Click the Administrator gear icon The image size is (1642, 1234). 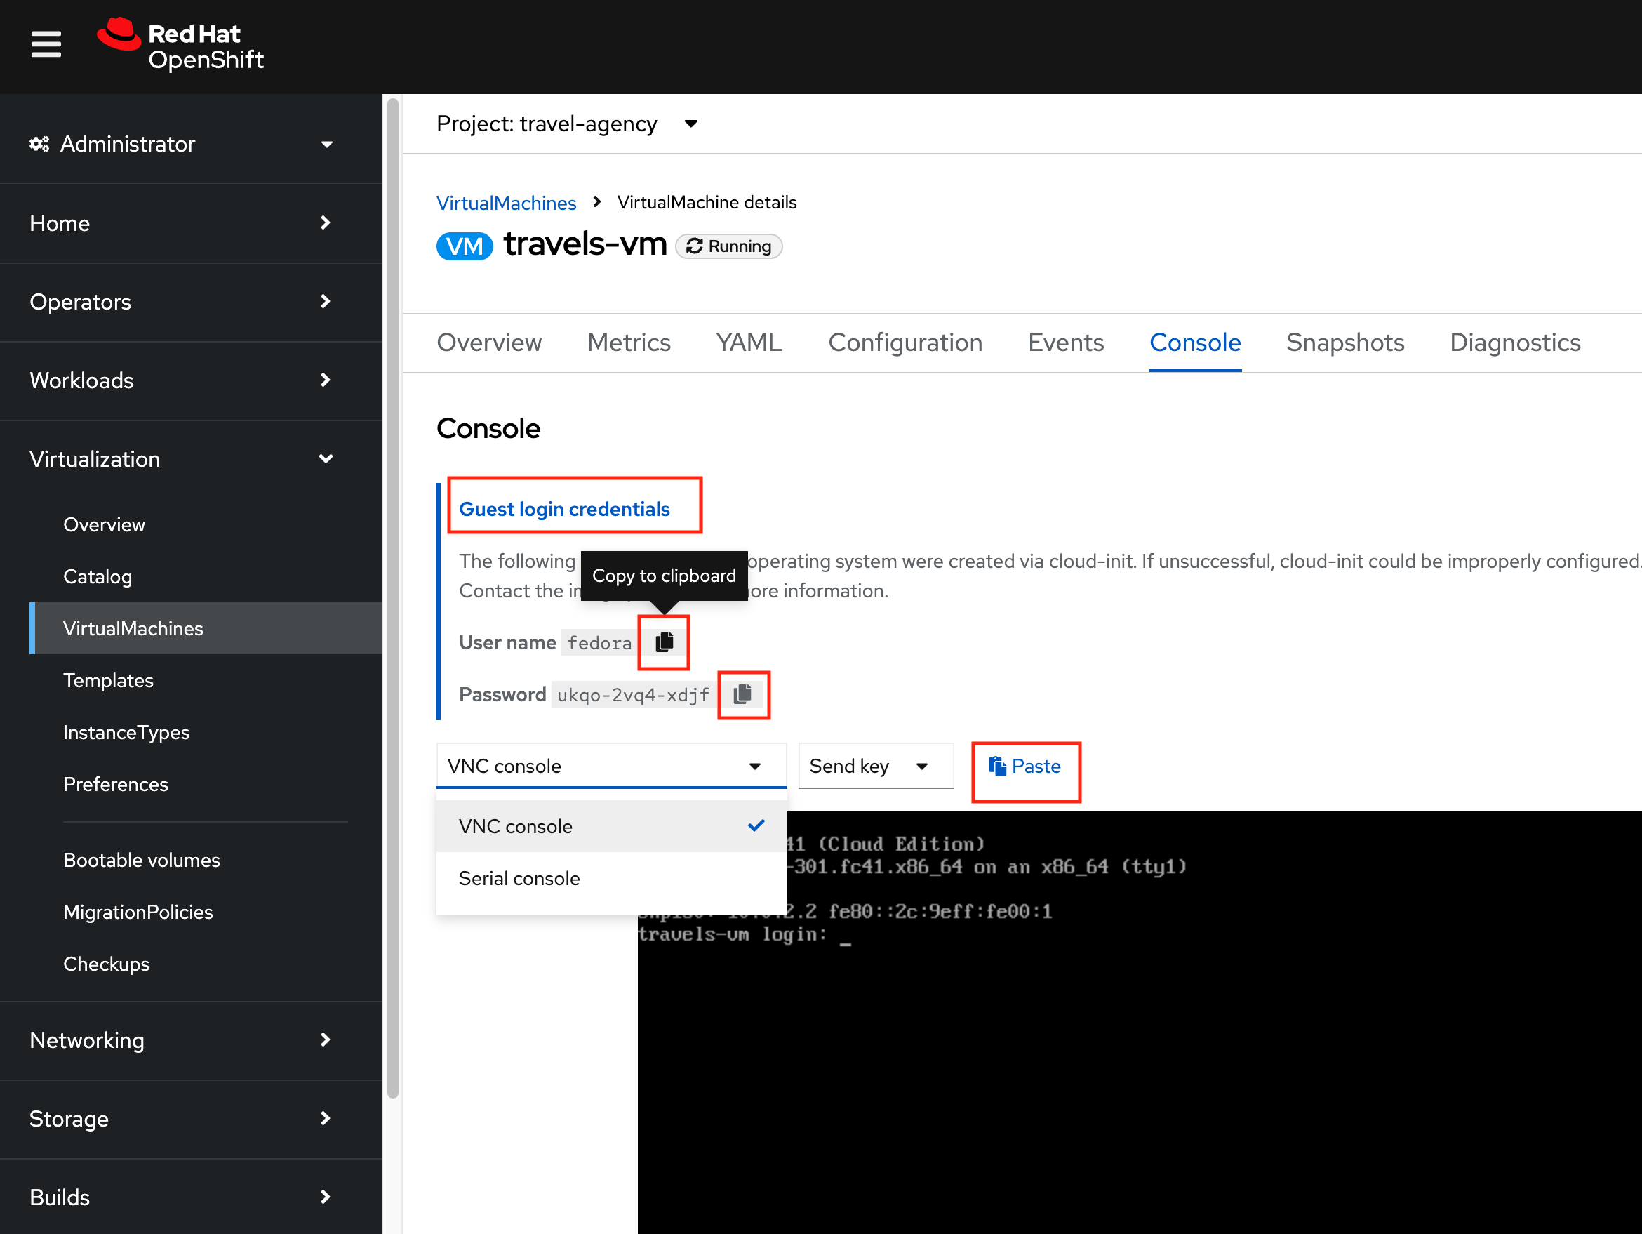click(x=39, y=144)
